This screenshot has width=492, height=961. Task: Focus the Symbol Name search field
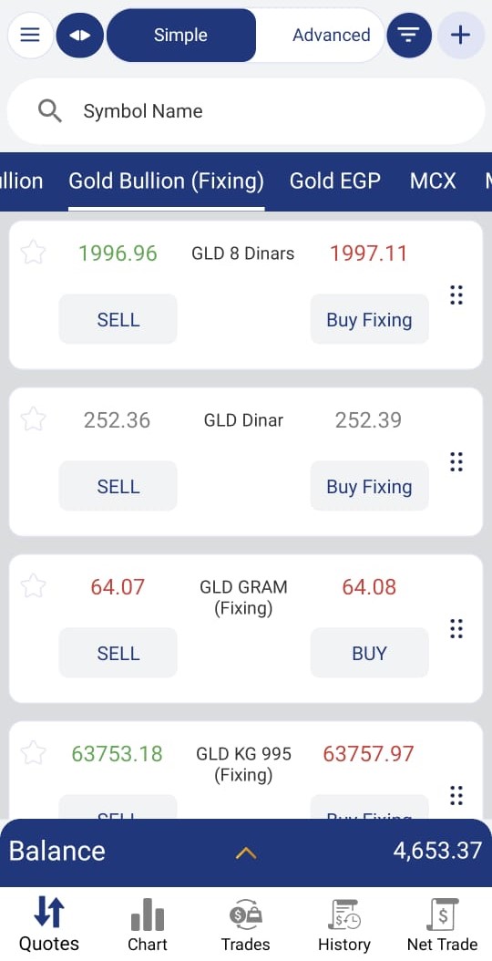[246, 111]
